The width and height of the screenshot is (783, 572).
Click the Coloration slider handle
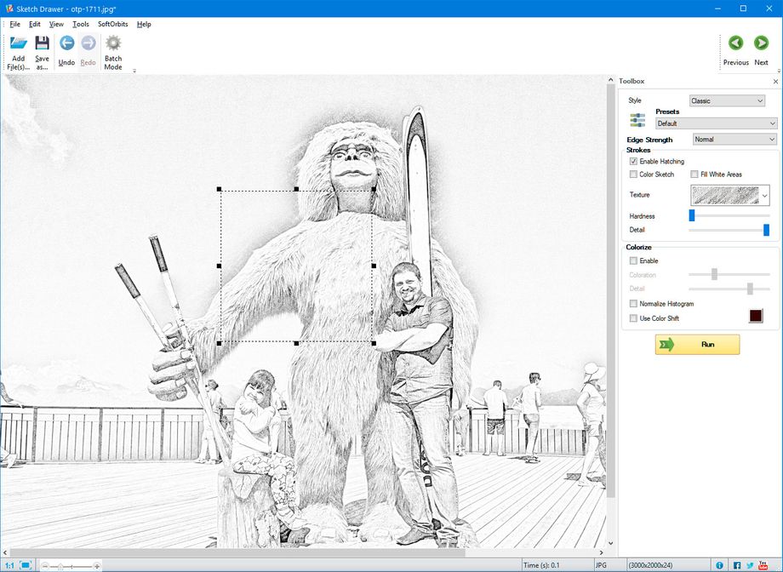click(714, 274)
